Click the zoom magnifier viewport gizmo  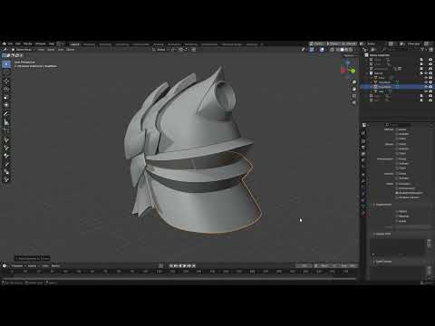(354, 82)
